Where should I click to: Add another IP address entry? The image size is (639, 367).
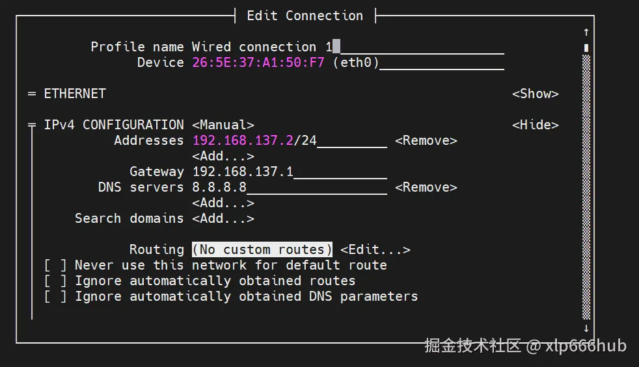click(x=223, y=156)
